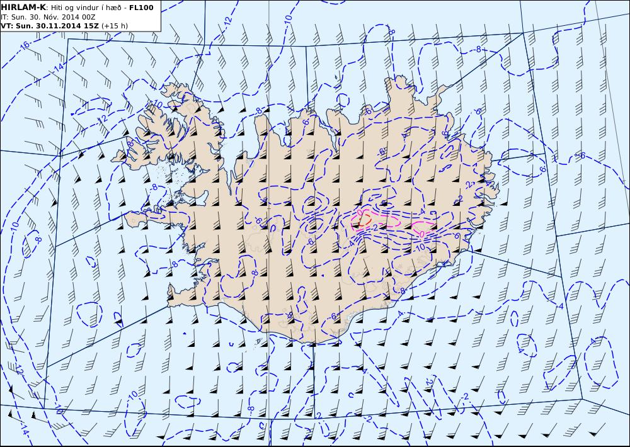Click the HIRLAM-K model name in the header
Image resolution: width=630 pixels, height=447 pixels.
24,7
